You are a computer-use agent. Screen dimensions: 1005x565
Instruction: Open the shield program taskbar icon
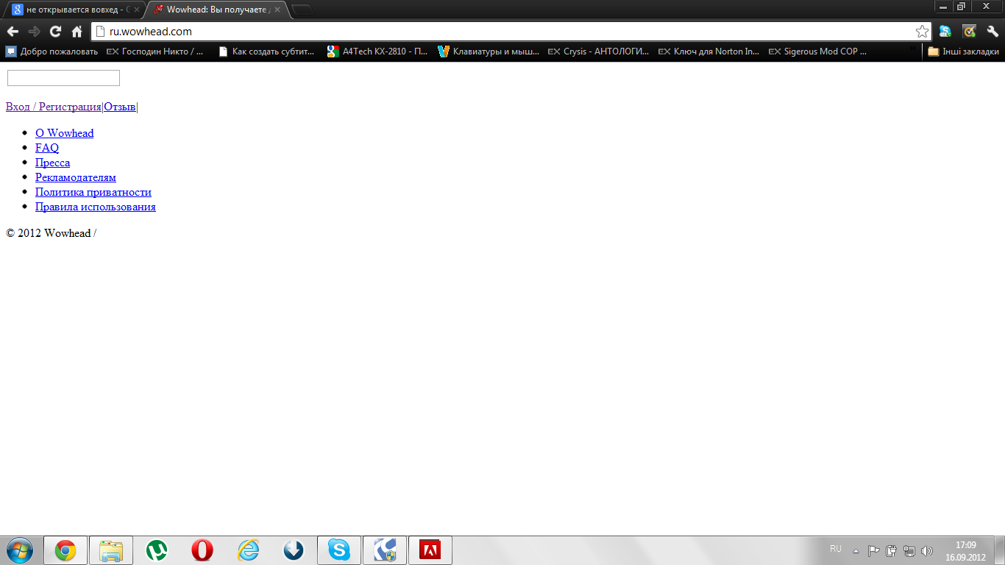click(385, 550)
